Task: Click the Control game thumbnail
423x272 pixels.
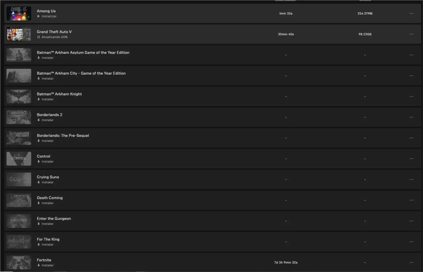Action: (19, 159)
